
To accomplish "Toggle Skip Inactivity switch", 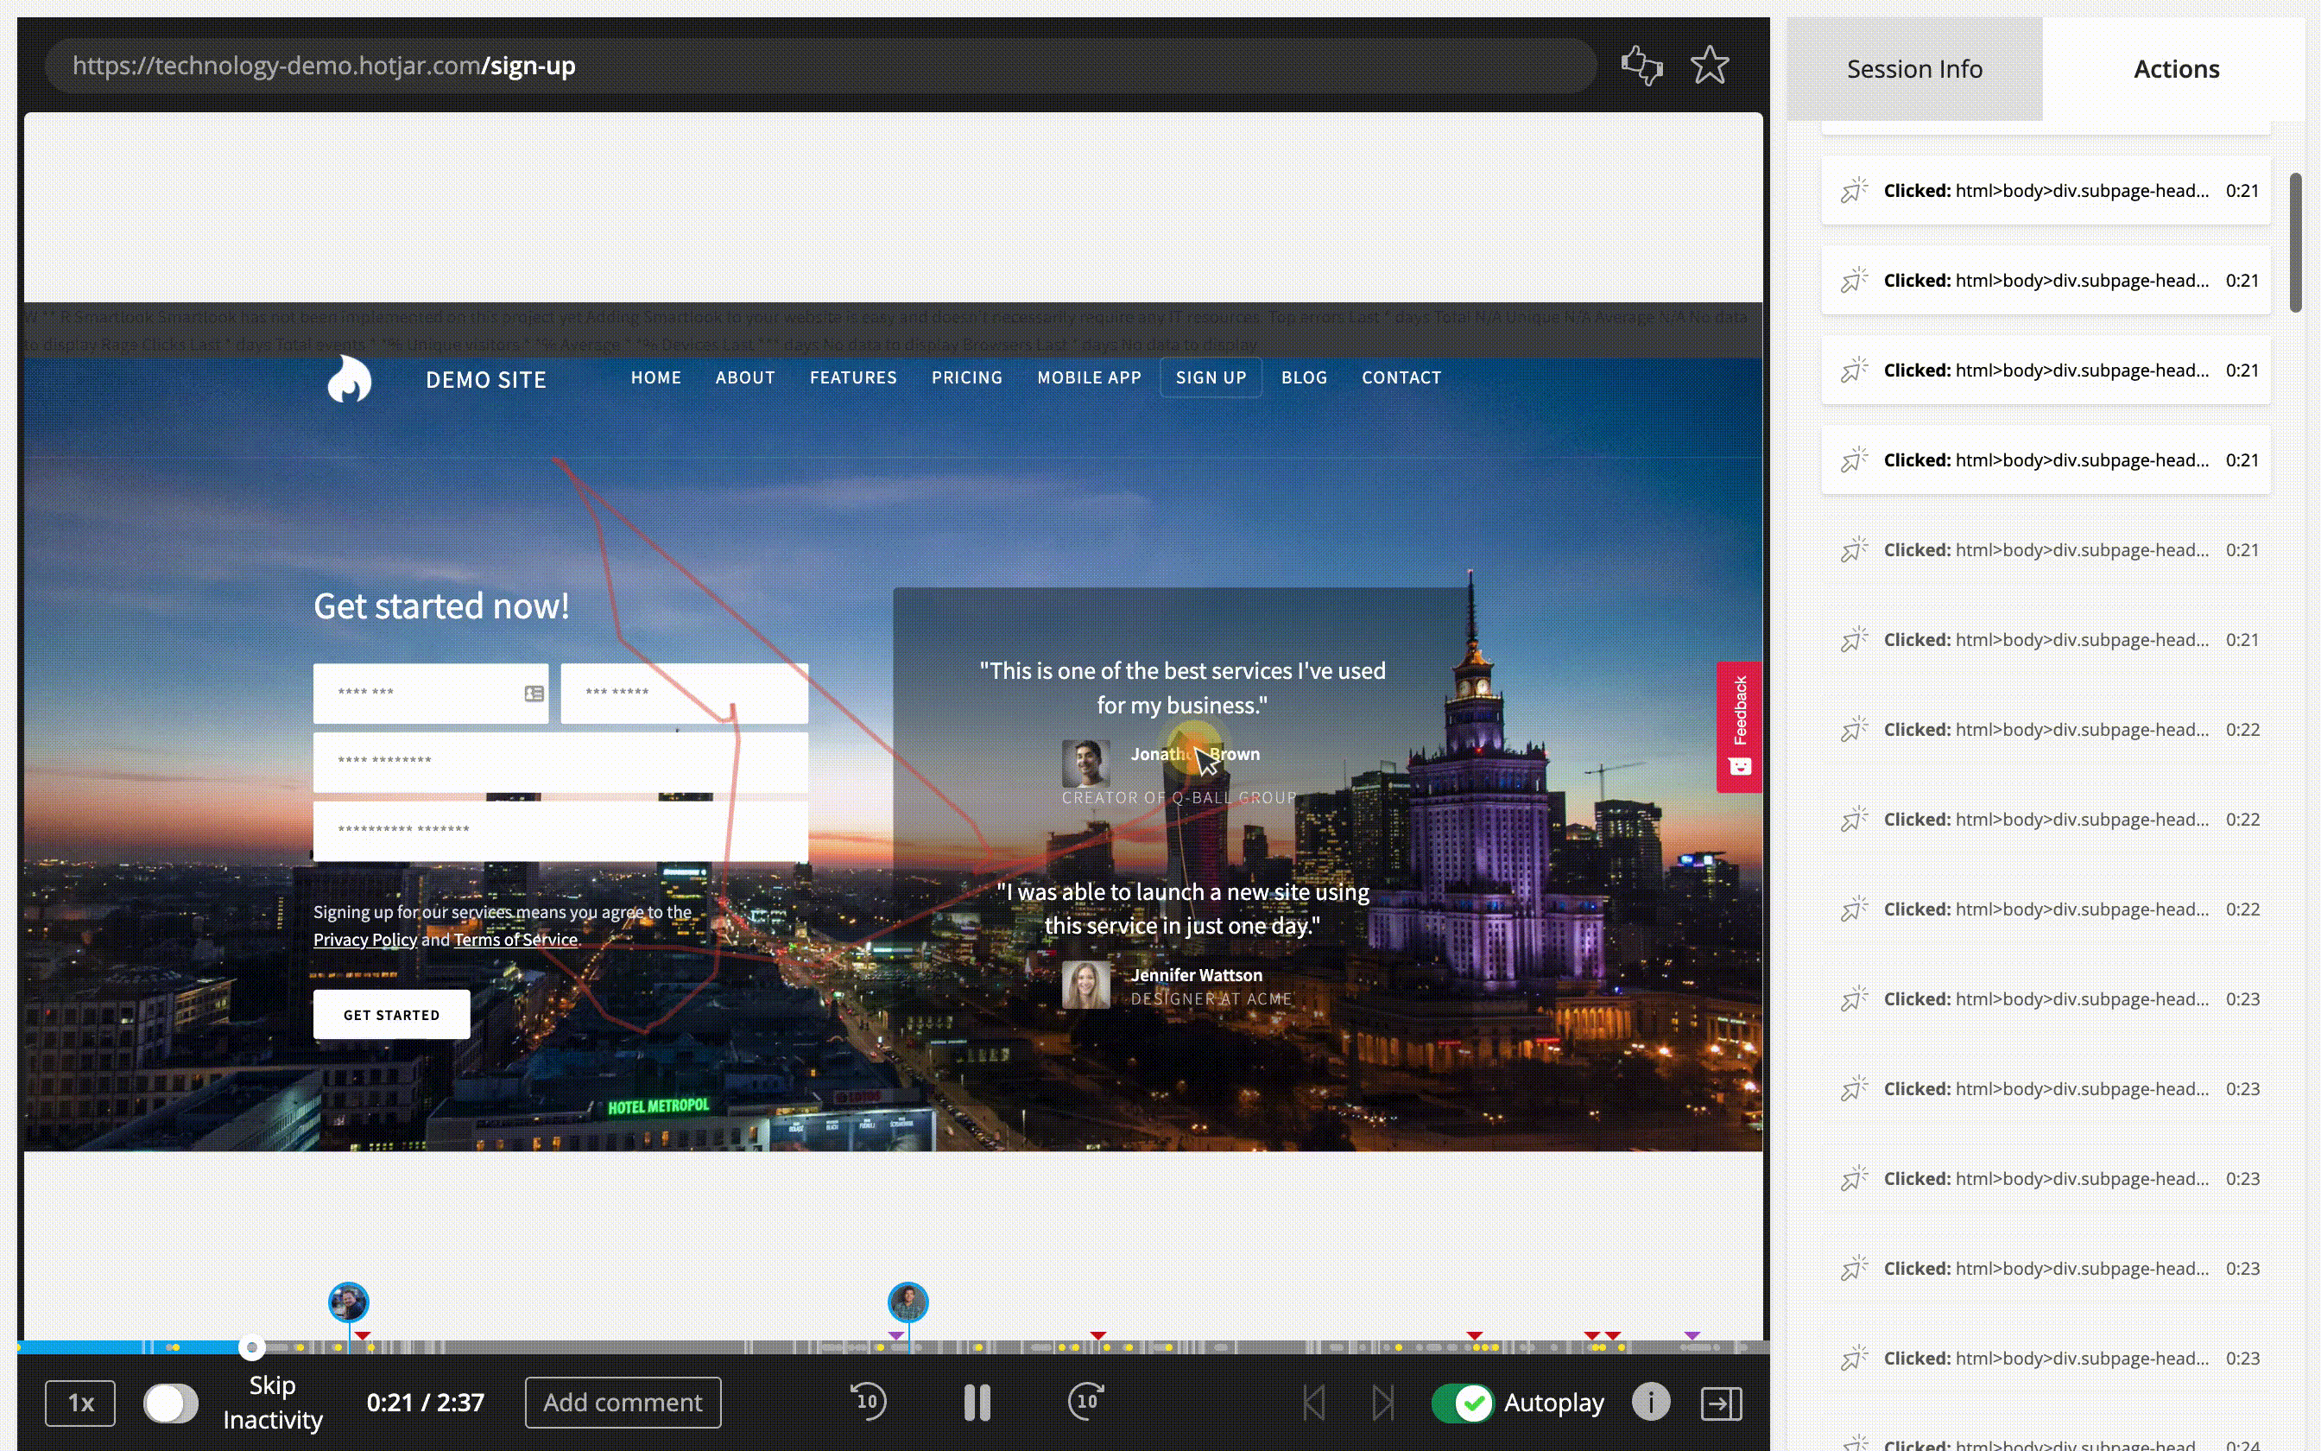I will [x=171, y=1403].
